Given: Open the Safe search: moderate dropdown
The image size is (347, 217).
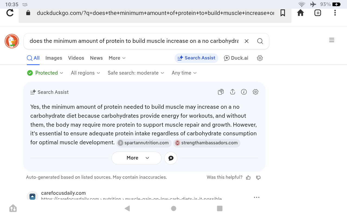Looking at the screenshot, I should tap(136, 73).
